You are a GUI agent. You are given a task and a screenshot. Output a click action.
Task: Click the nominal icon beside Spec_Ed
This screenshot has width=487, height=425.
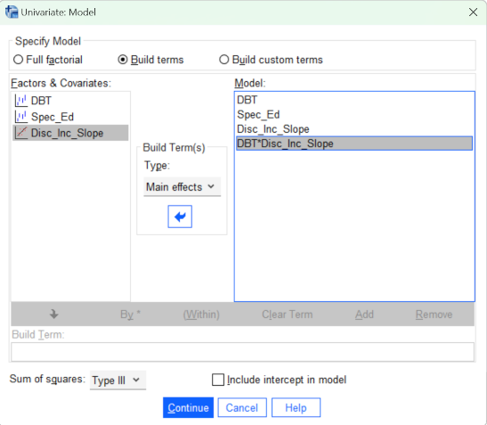point(20,117)
